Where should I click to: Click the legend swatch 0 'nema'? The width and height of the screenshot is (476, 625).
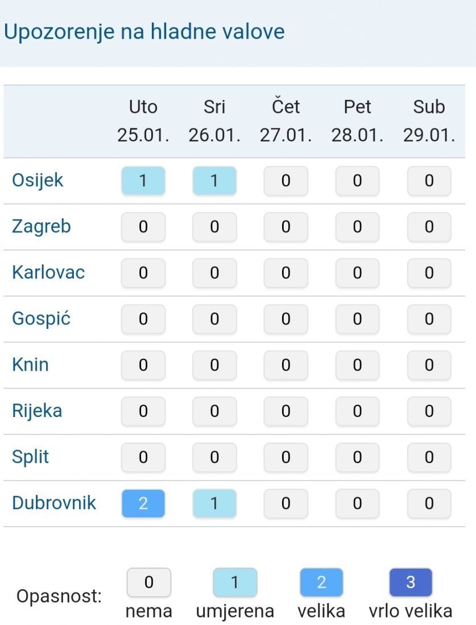(149, 582)
